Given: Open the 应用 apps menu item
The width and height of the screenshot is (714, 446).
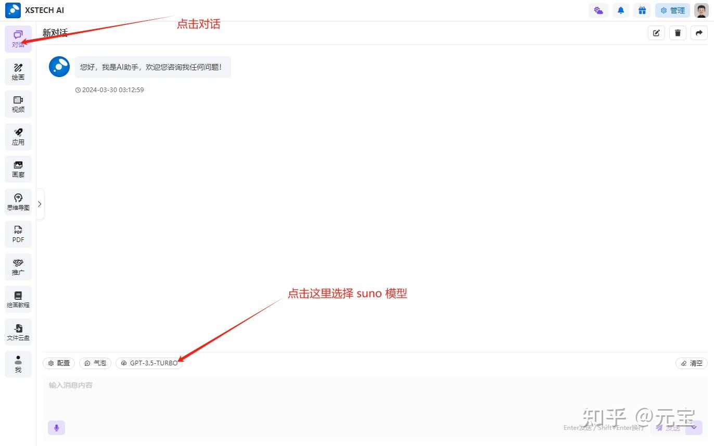Looking at the screenshot, I should [x=18, y=136].
